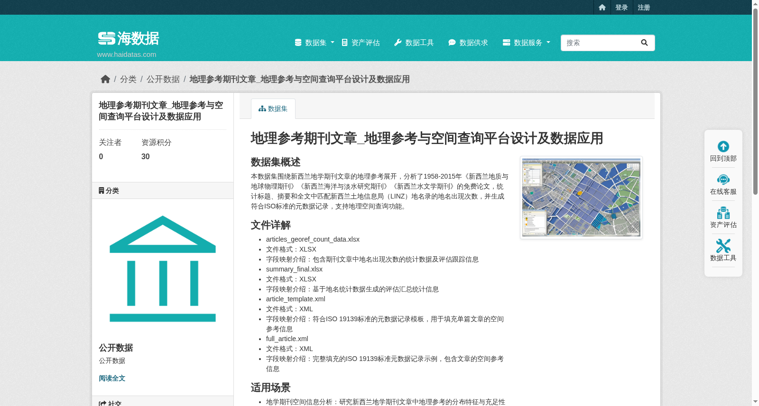Click the 阅读全文 link
The height and width of the screenshot is (406, 759).
point(112,378)
